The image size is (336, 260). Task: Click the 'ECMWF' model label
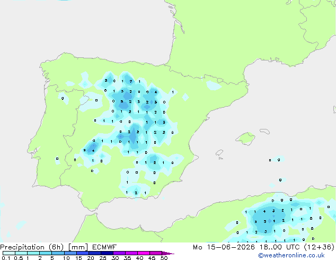pos(104,247)
